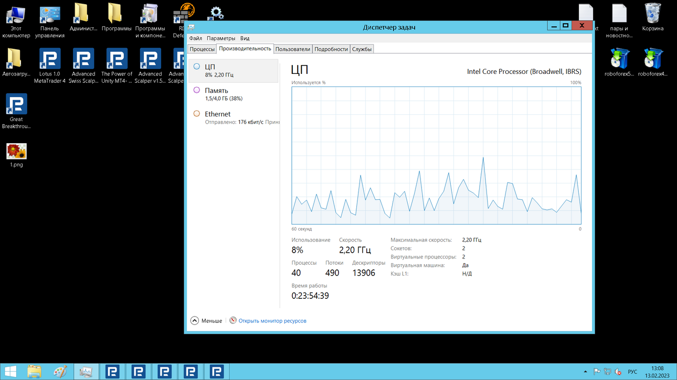Select the yellow Программы folder on the desktop
The width and height of the screenshot is (677, 380).
tap(117, 18)
